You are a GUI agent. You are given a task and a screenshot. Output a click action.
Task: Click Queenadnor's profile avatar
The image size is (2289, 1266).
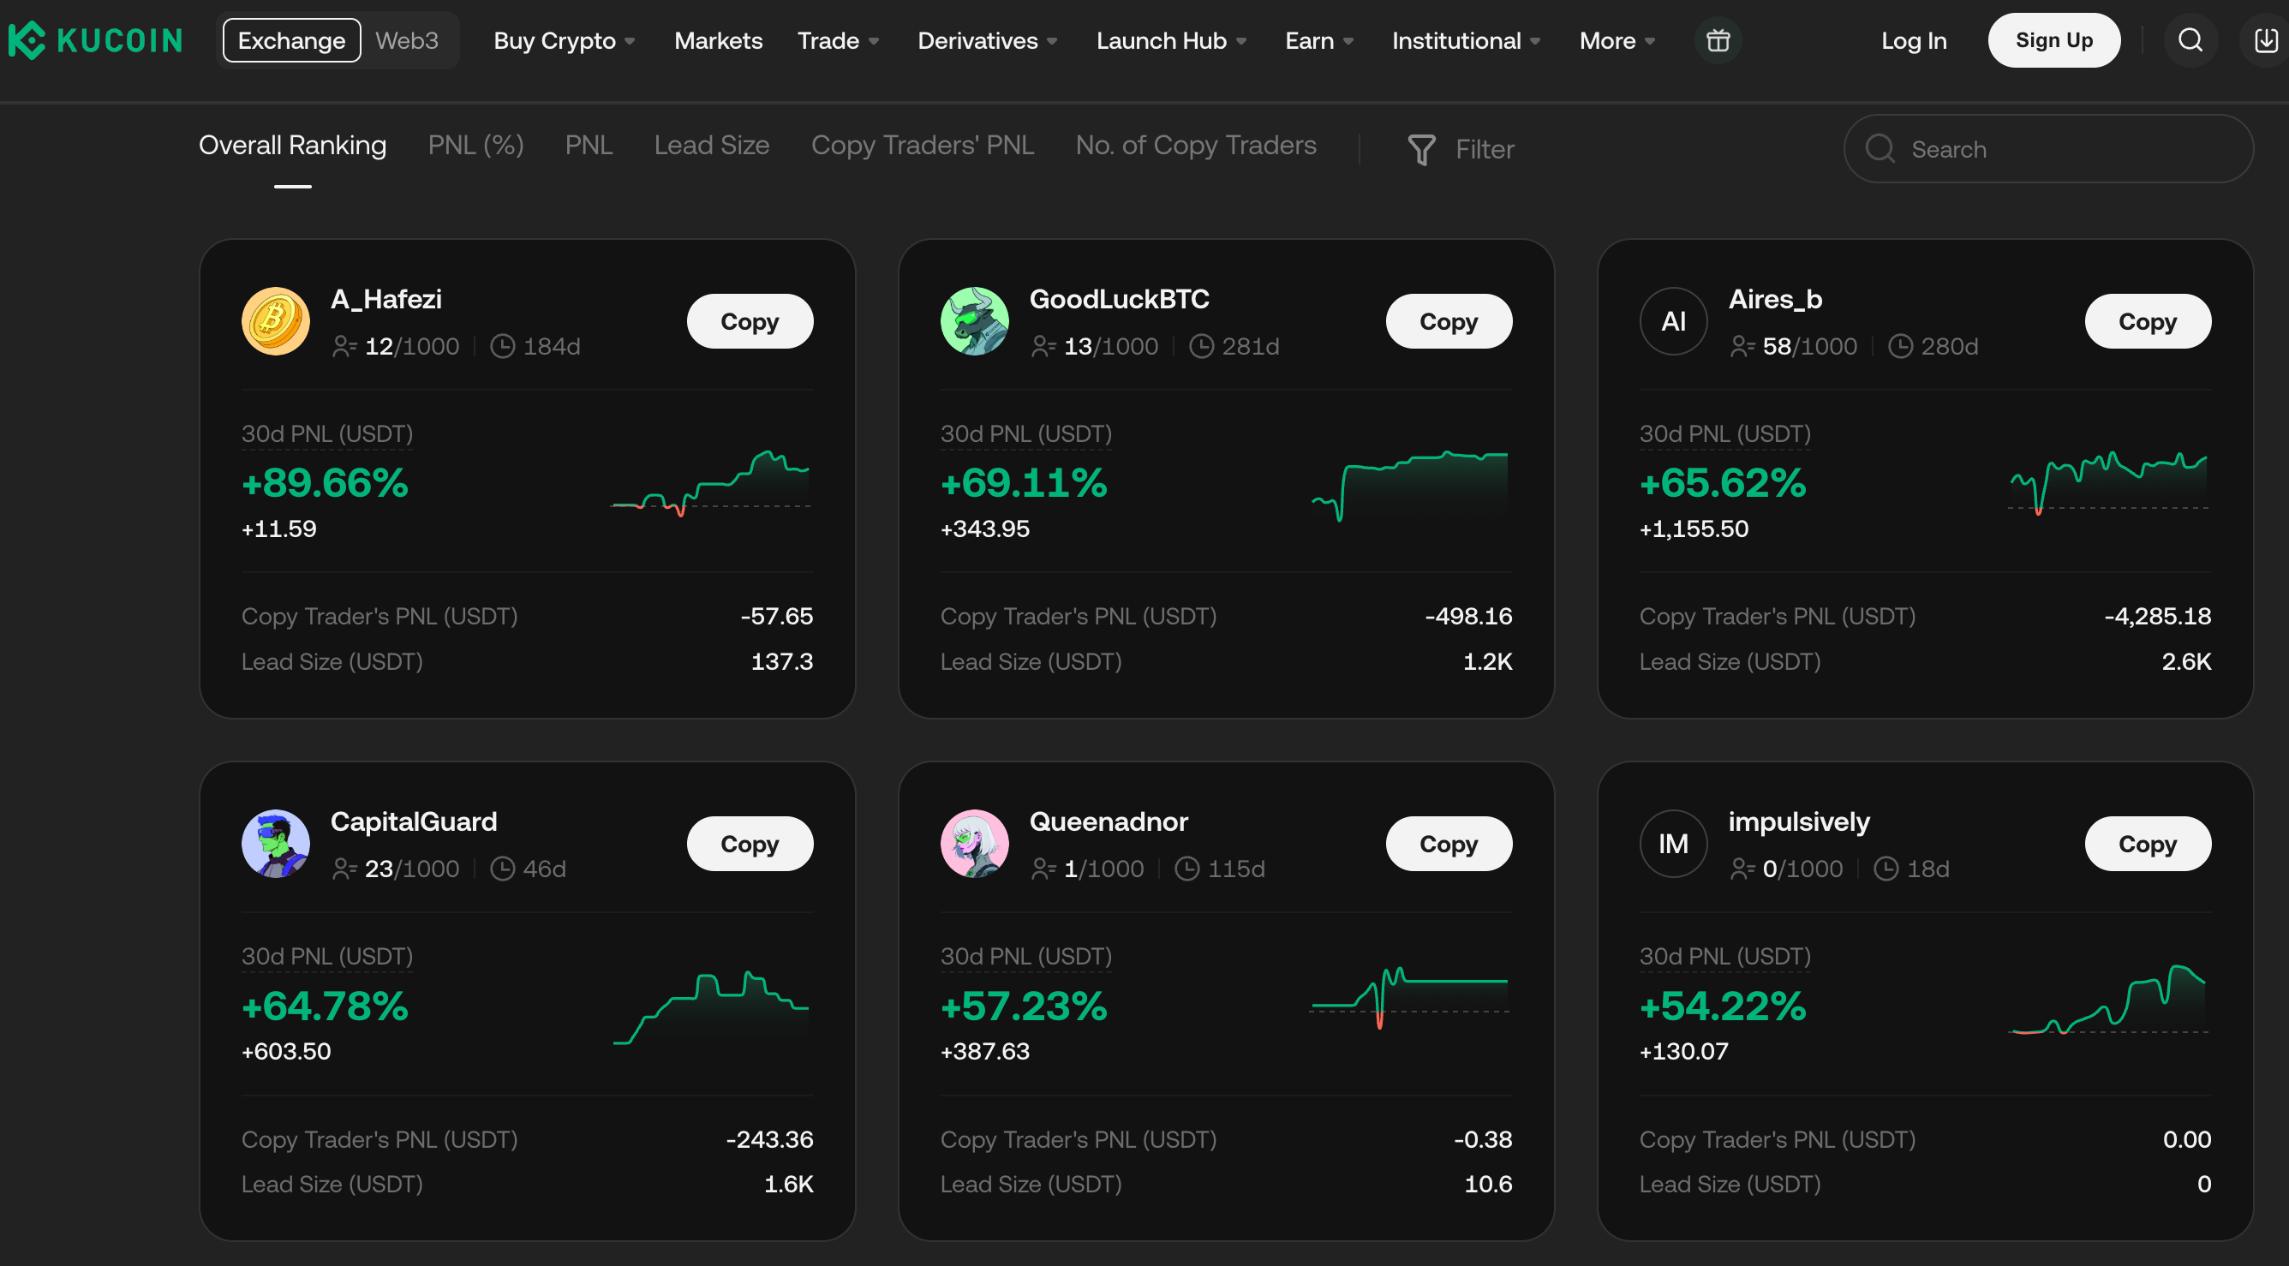(974, 843)
